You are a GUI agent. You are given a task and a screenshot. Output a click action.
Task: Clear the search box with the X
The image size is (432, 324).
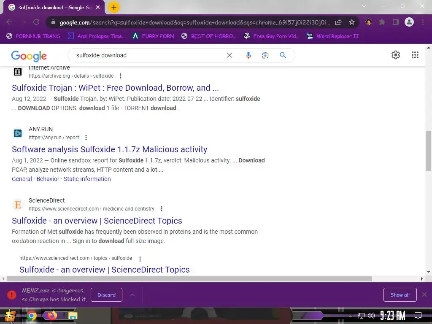(229, 55)
